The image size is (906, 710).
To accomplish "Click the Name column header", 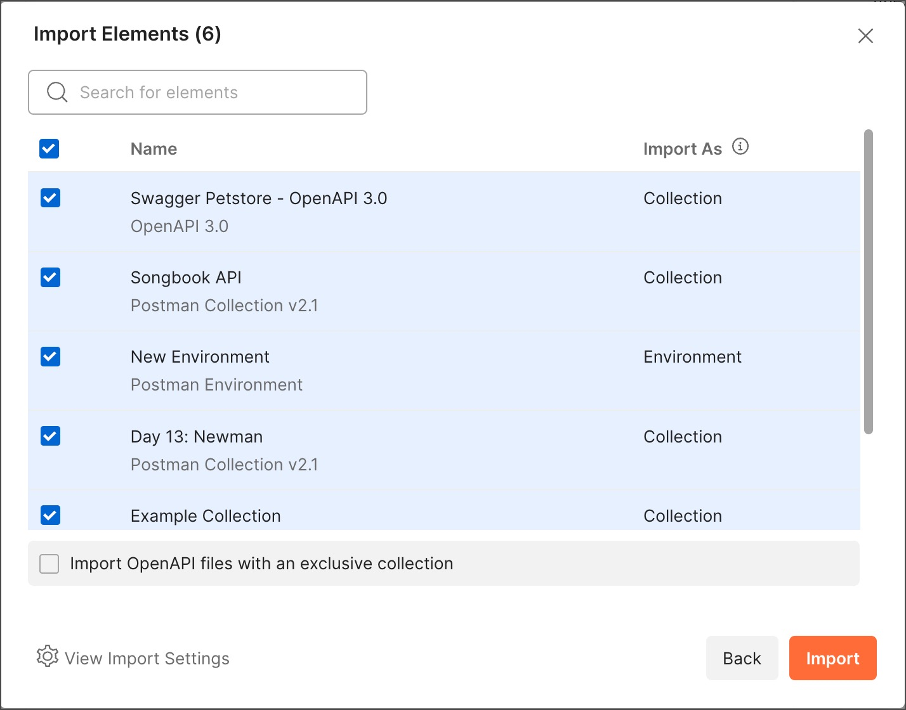I will pyautogui.click(x=154, y=149).
